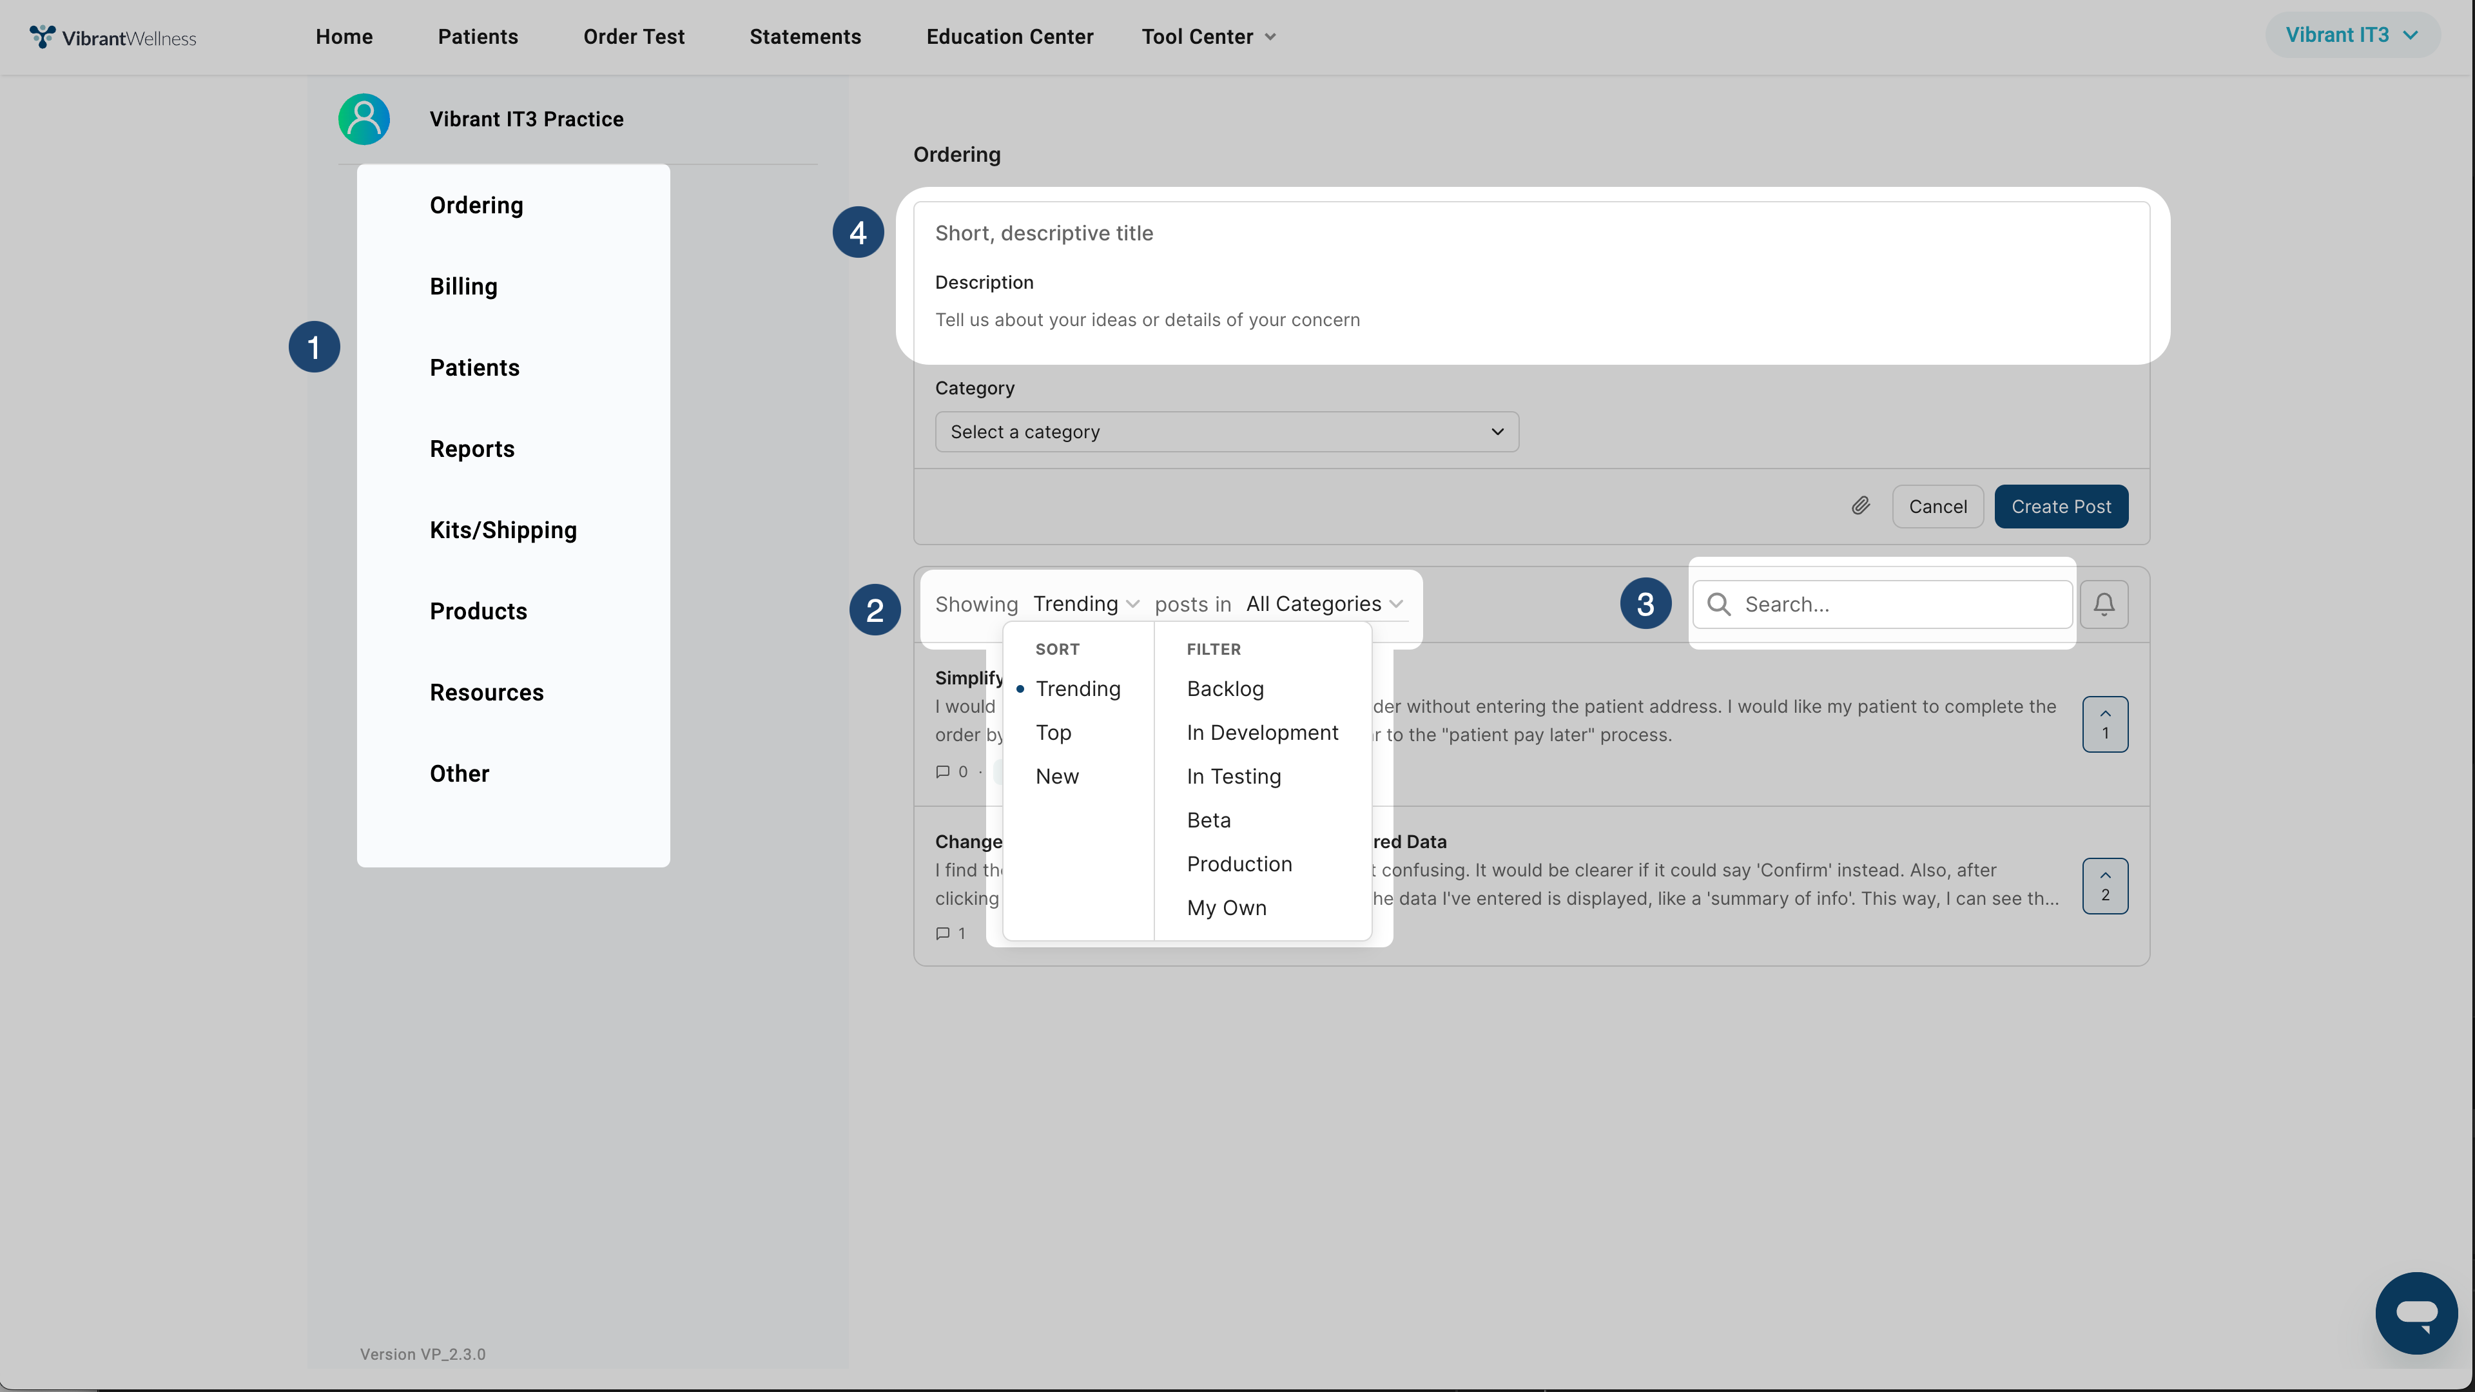The width and height of the screenshot is (2475, 1392).
Task: Select Trending sort option
Action: click(x=1077, y=689)
